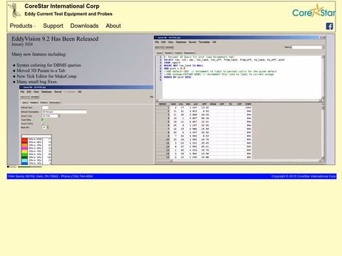Click 'Many small bug fixes' bullet
Screen dimensions: 342x256
click(x=37, y=82)
